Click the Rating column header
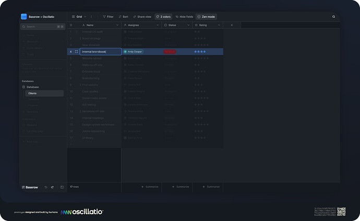The image size is (360, 221). click(208, 25)
